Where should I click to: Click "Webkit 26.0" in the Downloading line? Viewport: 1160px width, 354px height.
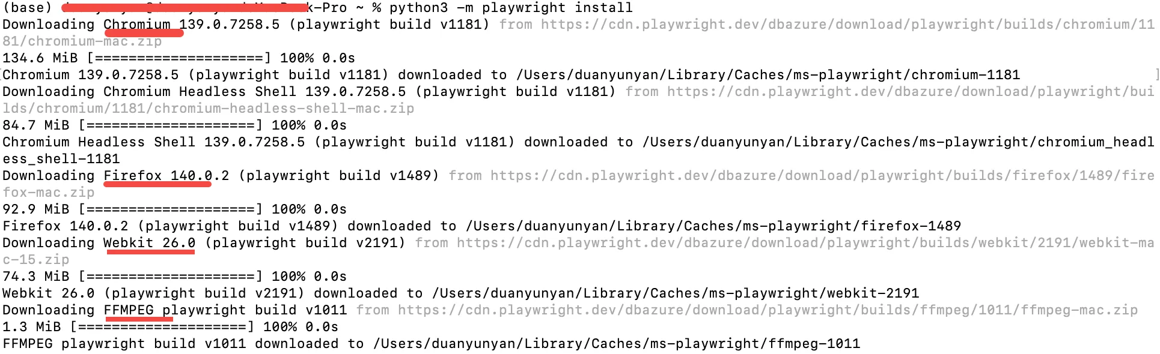[x=150, y=243]
